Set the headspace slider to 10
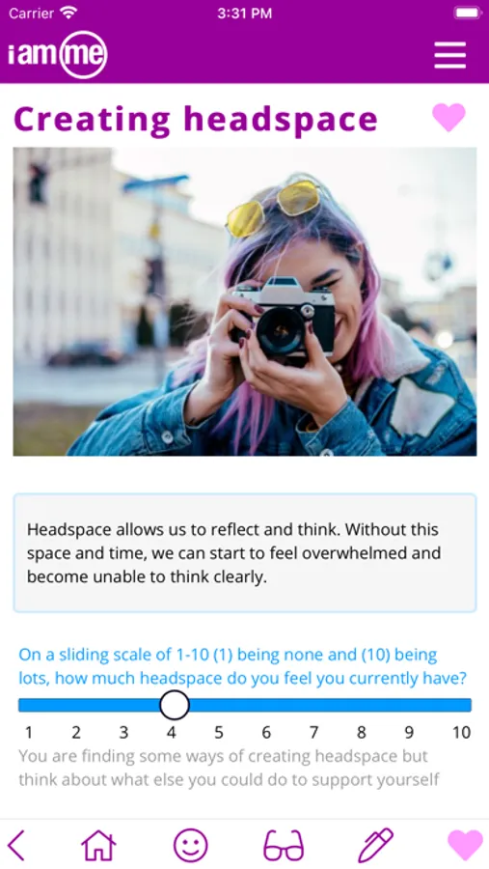This screenshot has width=489, height=869. 462,705
